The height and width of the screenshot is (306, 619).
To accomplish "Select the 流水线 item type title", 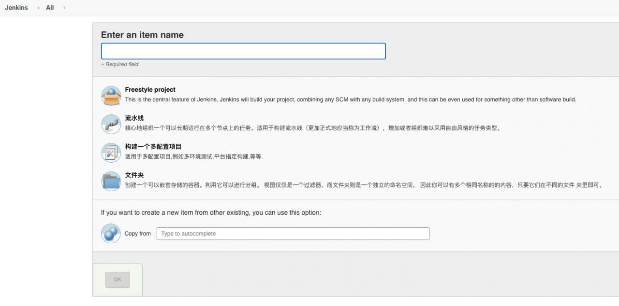I will [134, 118].
